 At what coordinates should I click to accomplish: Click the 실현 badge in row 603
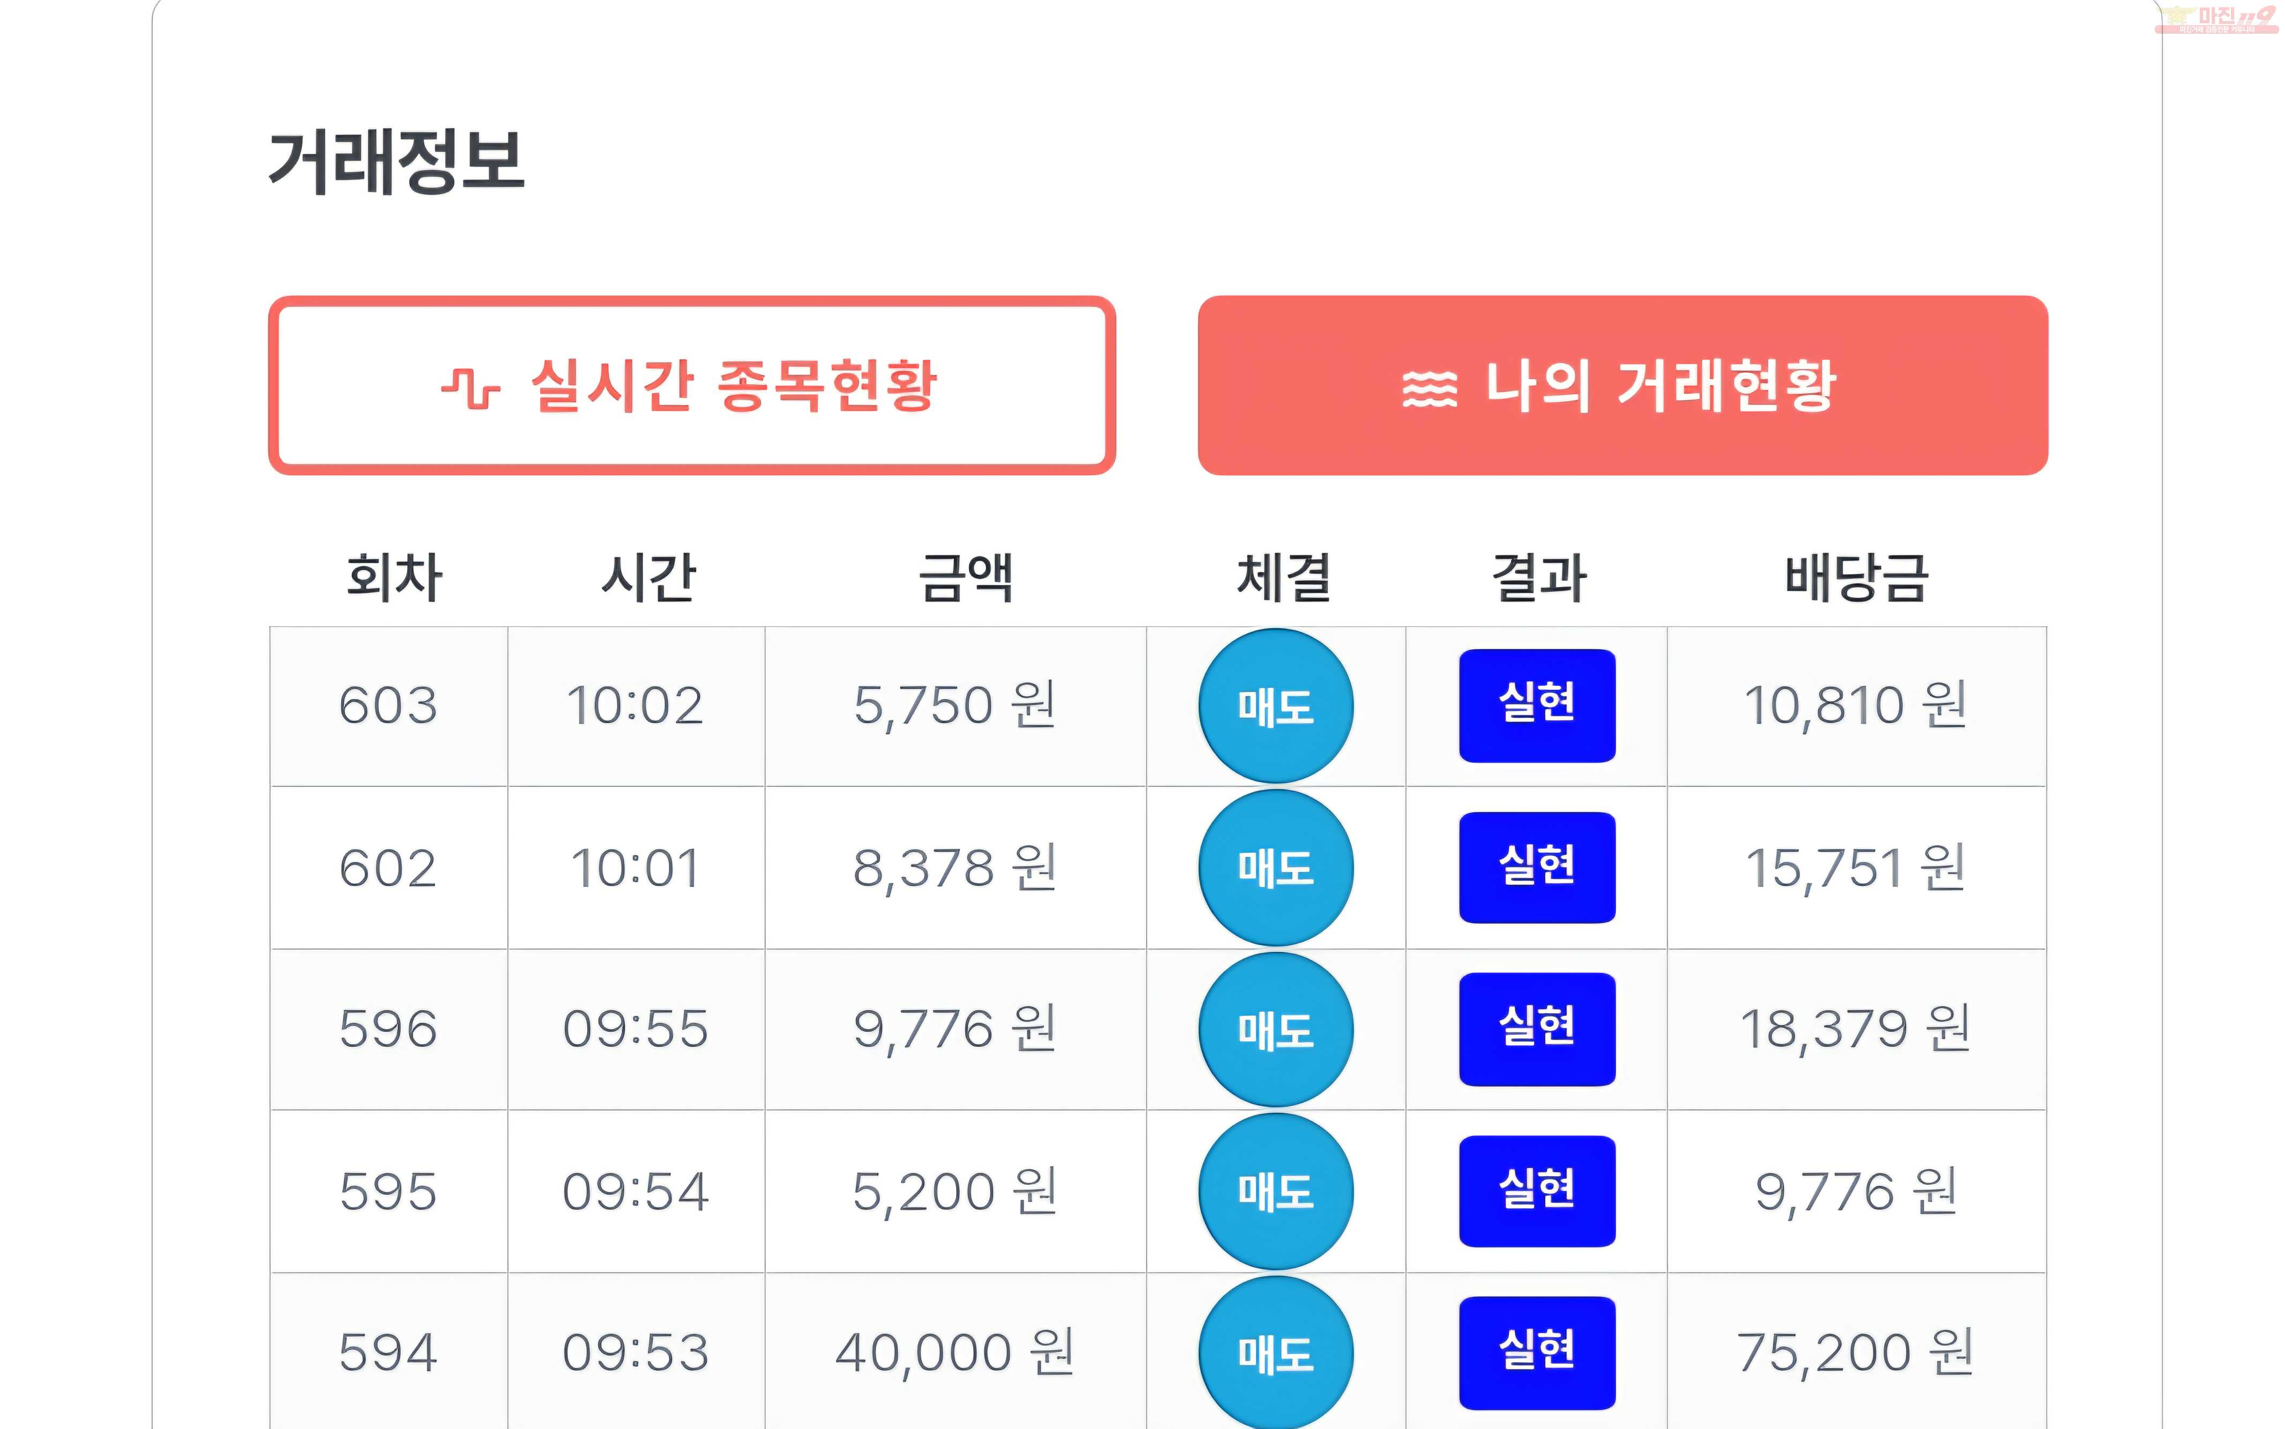1537,705
